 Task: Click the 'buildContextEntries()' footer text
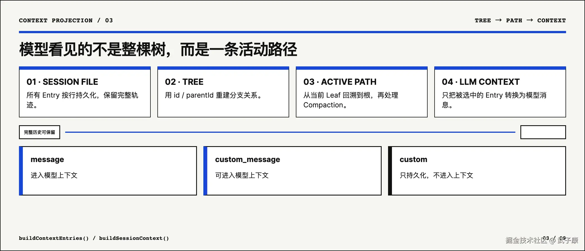[54, 238]
